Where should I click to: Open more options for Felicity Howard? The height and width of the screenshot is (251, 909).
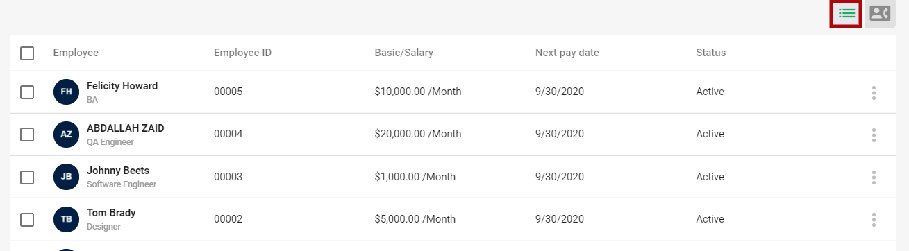pos(874,92)
